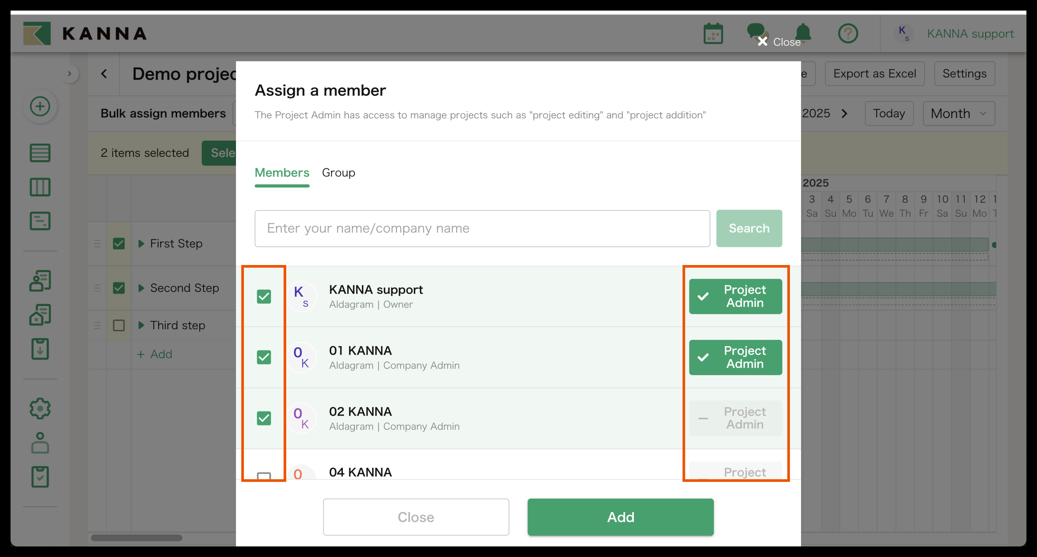Check the Third step task checkbox
Screen dimensions: 1037x557
point(119,325)
